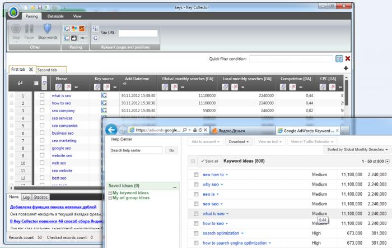Check the box for 'how to seo' row in Key Collector
Screen dimensions: 392x248
(x=42, y=103)
